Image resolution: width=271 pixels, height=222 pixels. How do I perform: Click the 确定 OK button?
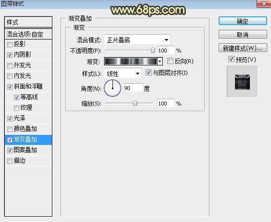tap(243, 21)
